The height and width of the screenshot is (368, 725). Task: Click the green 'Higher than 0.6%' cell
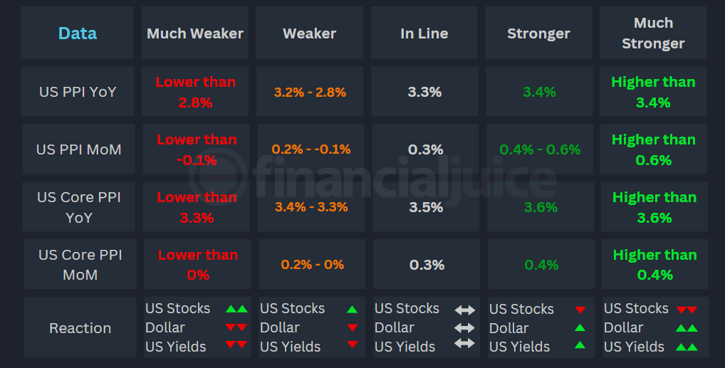[653, 149]
